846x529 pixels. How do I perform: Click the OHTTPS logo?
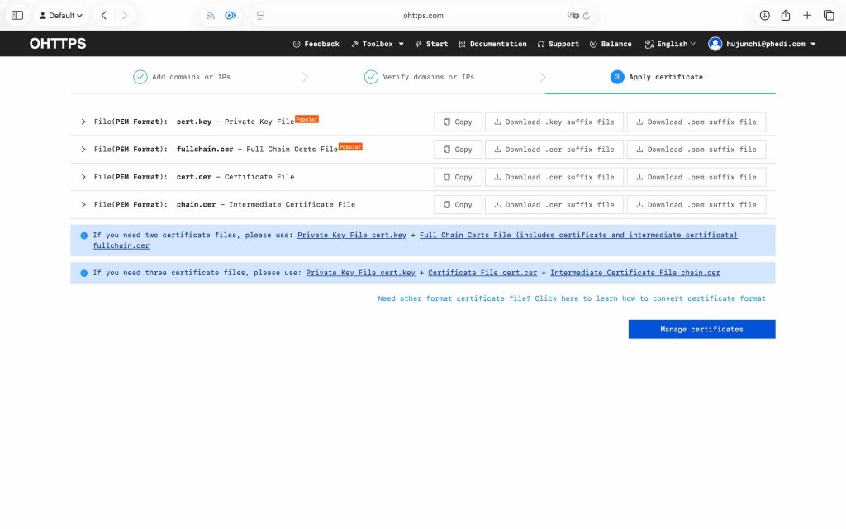point(58,44)
